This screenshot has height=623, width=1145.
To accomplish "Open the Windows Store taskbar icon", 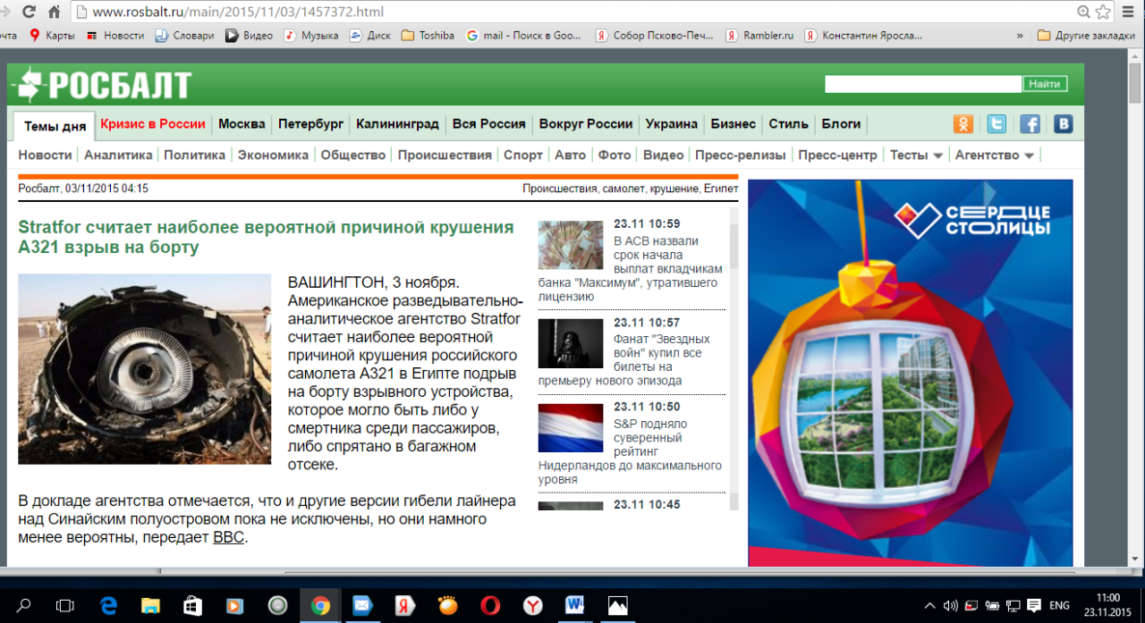I will (x=192, y=605).
